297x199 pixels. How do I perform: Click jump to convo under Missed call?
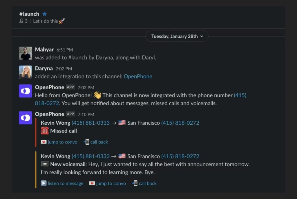[x=63, y=142]
